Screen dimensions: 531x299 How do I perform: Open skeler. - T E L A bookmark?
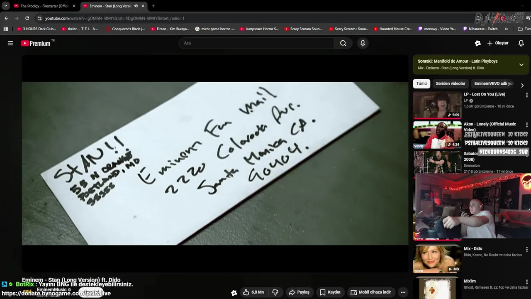80,29
